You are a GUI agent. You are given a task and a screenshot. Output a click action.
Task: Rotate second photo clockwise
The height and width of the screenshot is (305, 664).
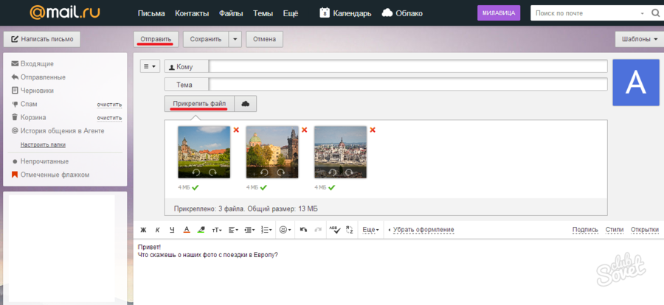[281, 172]
